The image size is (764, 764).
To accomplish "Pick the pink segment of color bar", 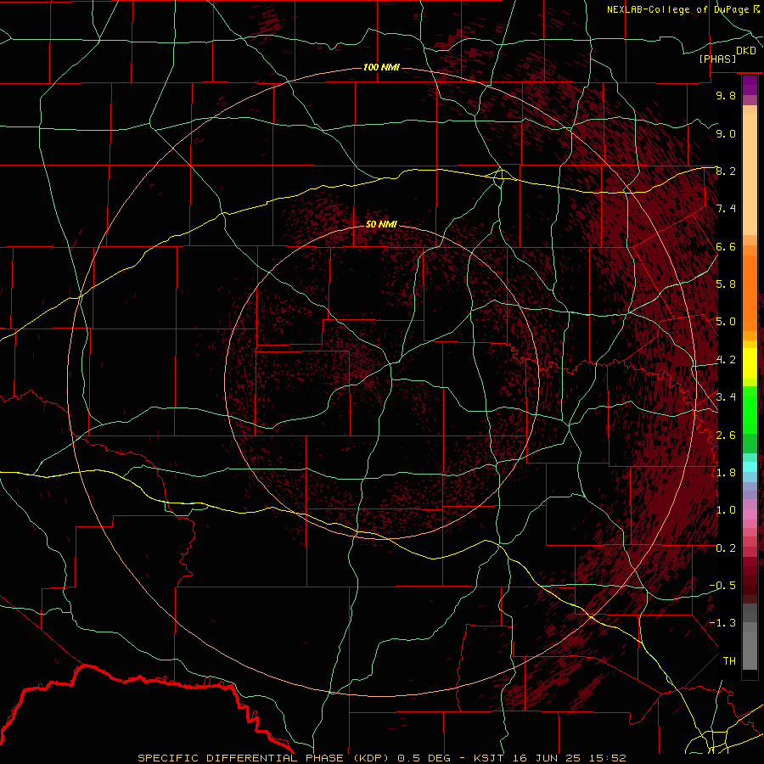I will pyautogui.click(x=750, y=514).
